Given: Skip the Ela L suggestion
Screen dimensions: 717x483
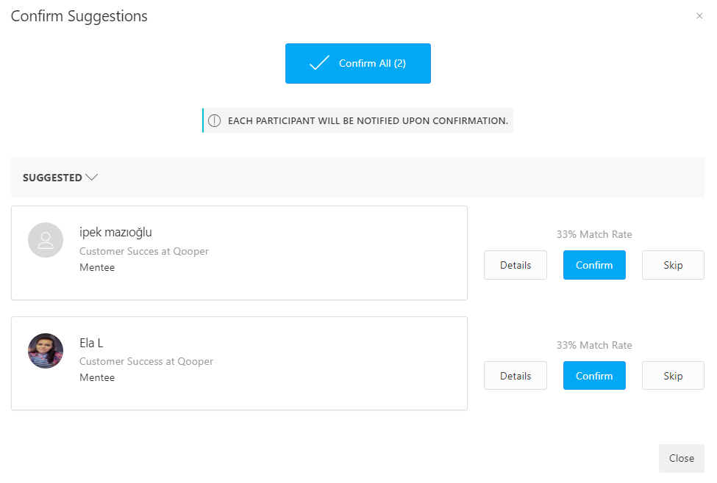Looking at the screenshot, I should [x=673, y=376].
